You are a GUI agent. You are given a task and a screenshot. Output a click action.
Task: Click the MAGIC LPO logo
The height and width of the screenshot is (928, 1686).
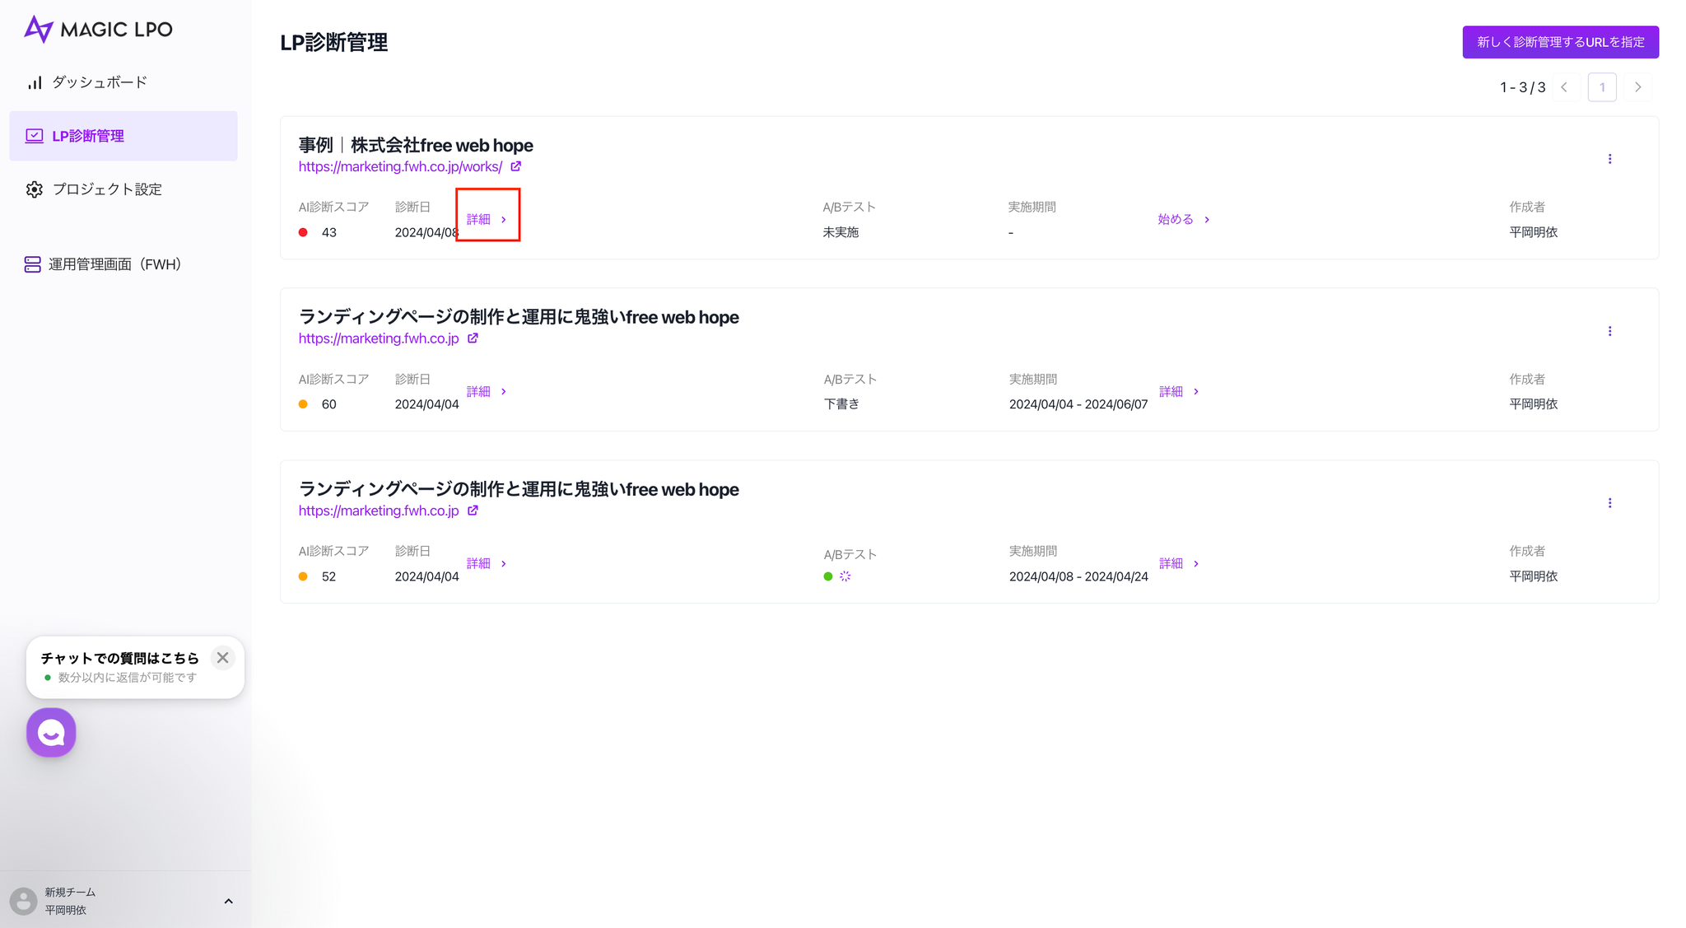pos(98,29)
